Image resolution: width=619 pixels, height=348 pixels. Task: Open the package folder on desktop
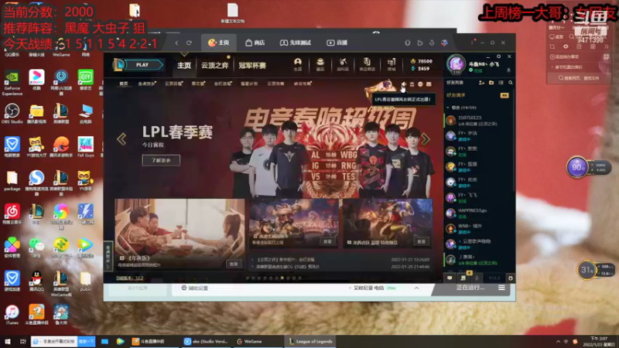click(12, 181)
